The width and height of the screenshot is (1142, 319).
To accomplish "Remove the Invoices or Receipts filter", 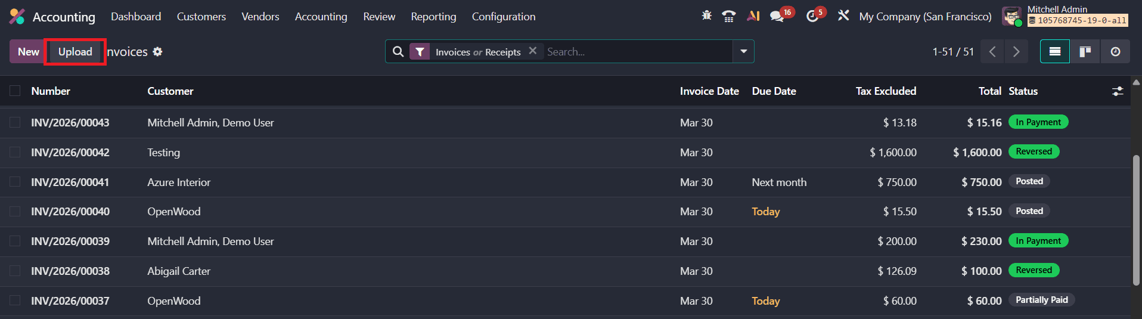I will tap(533, 51).
